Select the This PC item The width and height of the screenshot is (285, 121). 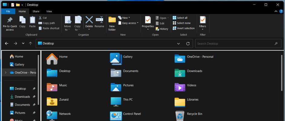122,101
